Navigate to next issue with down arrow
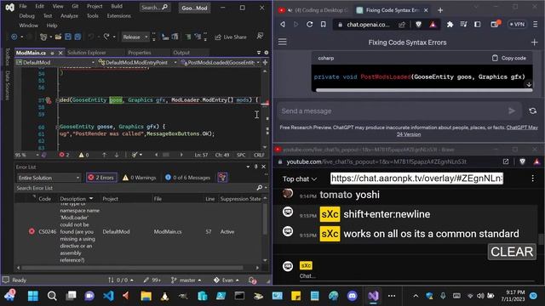 [117, 155]
